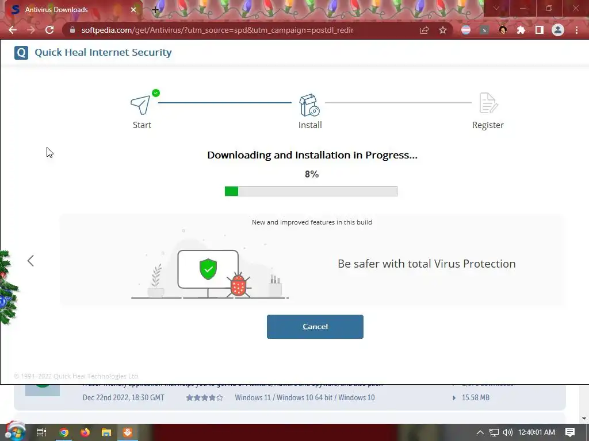Close the Antivirus Downloads tab
The width and height of the screenshot is (589, 441).
[x=133, y=10]
